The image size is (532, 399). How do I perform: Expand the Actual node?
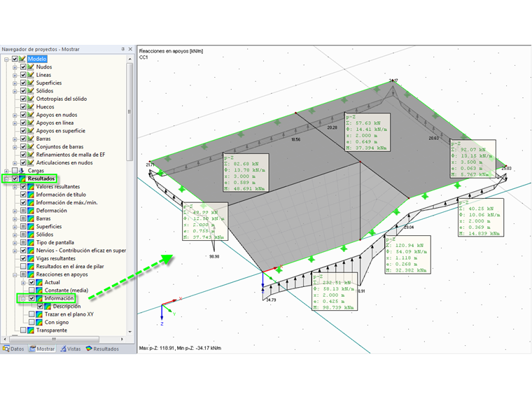(x=23, y=283)
